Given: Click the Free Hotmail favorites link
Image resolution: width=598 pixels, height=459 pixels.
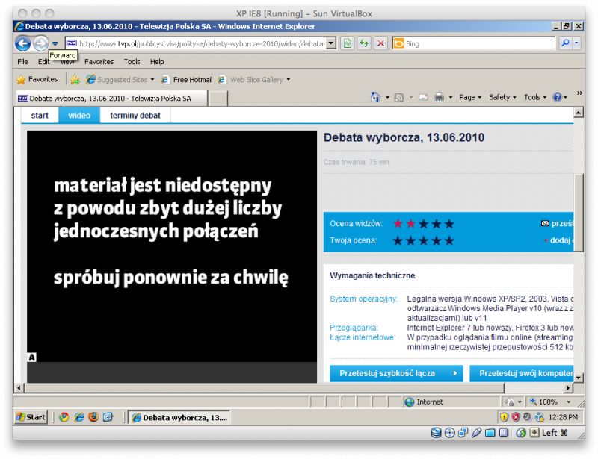Looking at the screenshot, I should (188, 80).
